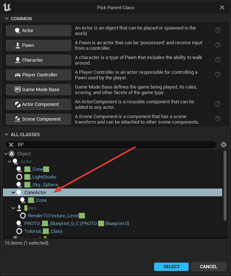Collapse the ConeActor tree node

click(x=13, y=192)
